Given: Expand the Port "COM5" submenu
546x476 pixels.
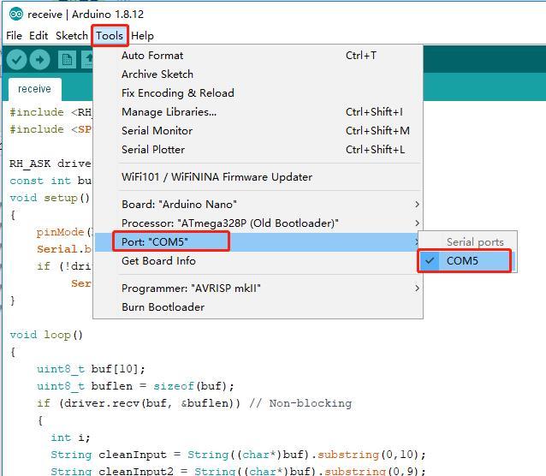Looking at the screenshot, I should click(258, 241).
